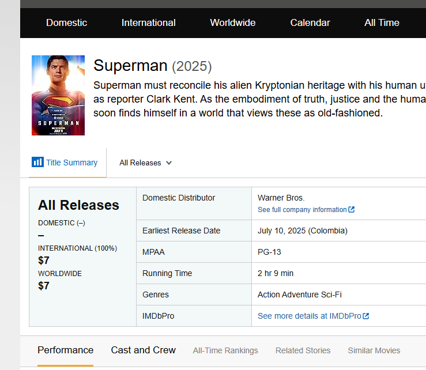Open the Related Stories tab
This screenshot has height=370, width=426.
(303, 351)
